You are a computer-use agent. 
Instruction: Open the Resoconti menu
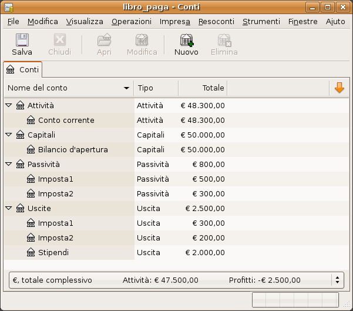pos(216,21)
